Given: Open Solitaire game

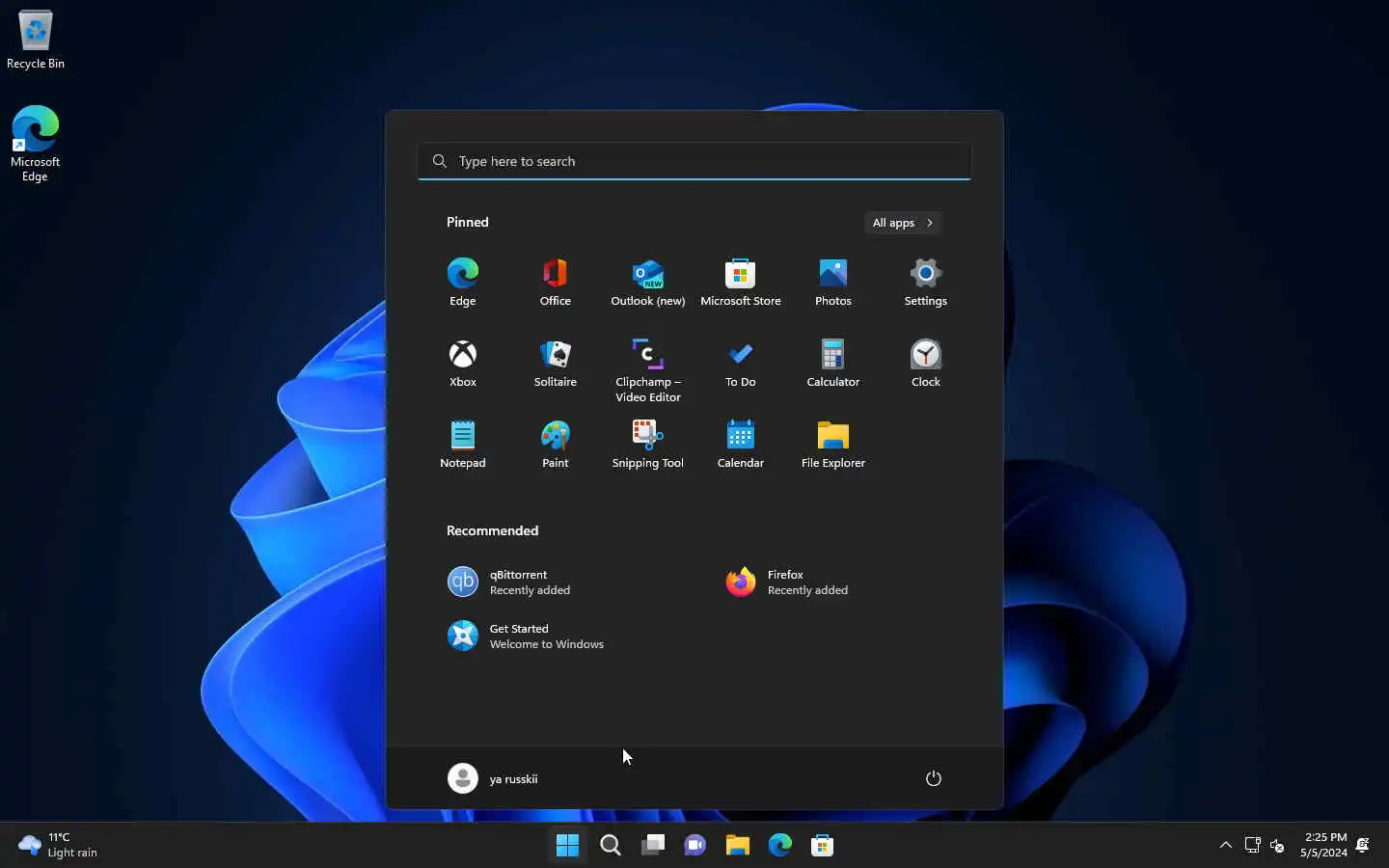Looking at the screenshot, I should click(556, 364).
